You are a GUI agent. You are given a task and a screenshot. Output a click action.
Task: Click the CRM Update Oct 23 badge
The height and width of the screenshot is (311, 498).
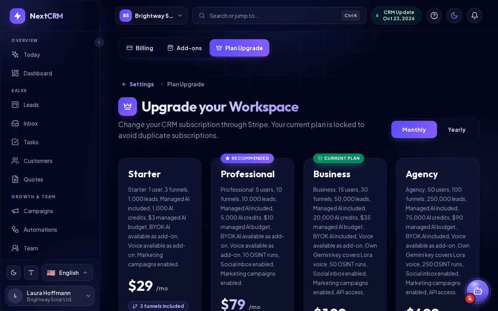396,16
